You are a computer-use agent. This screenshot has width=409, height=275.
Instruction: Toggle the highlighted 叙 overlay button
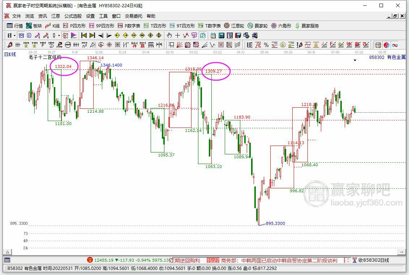65,35
